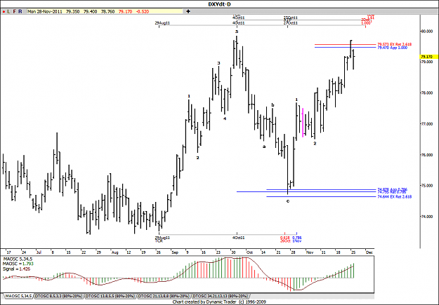Select the 79.470 App 1.000 blue level label
The image size is (439, 305).
(x=392, y=48)
